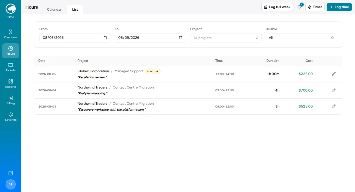Select the List tab
The image size is (355, 192).
tap(75, 9)
